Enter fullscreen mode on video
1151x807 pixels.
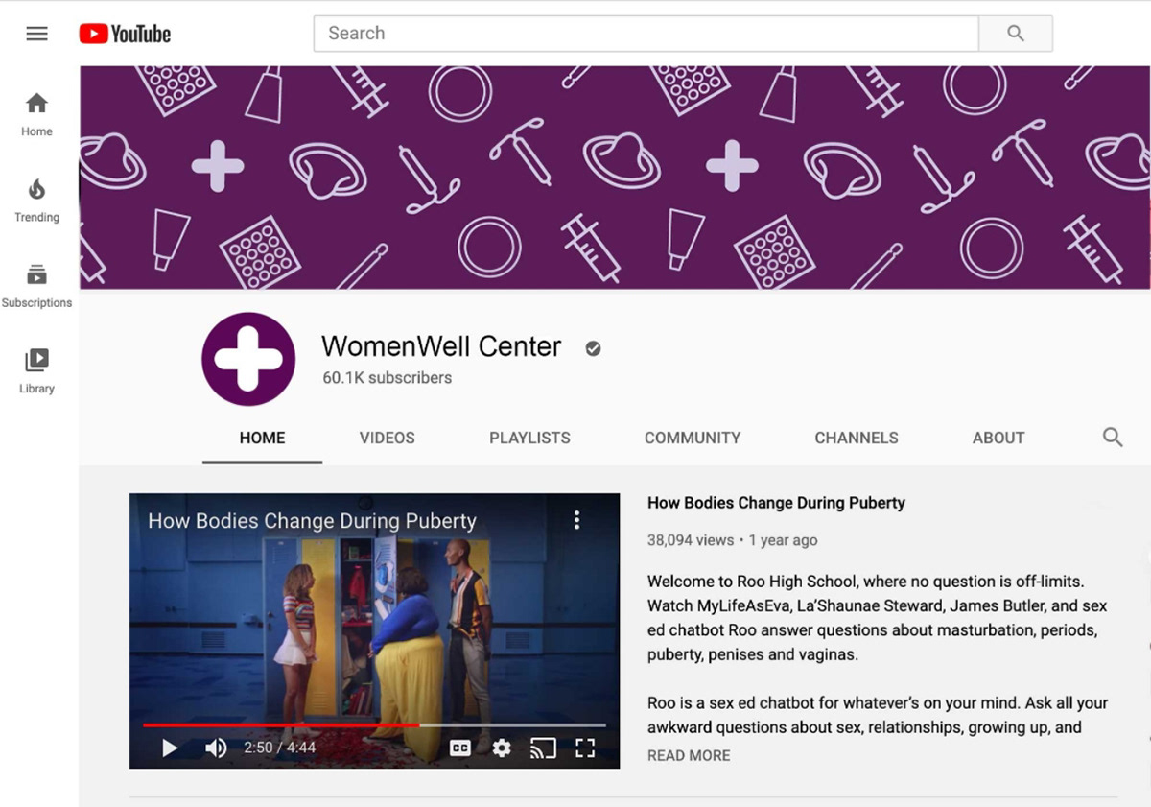point(585,748)
